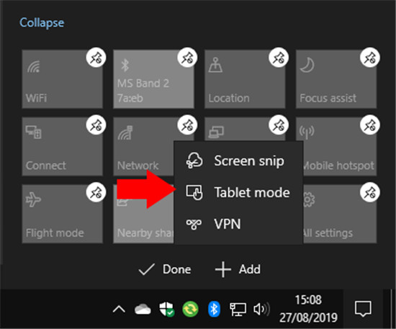Image resolution: width=396 pixels, height=329 pixels.
Task: Unpin the WiFi quick action tile
Action: point(96,58)
